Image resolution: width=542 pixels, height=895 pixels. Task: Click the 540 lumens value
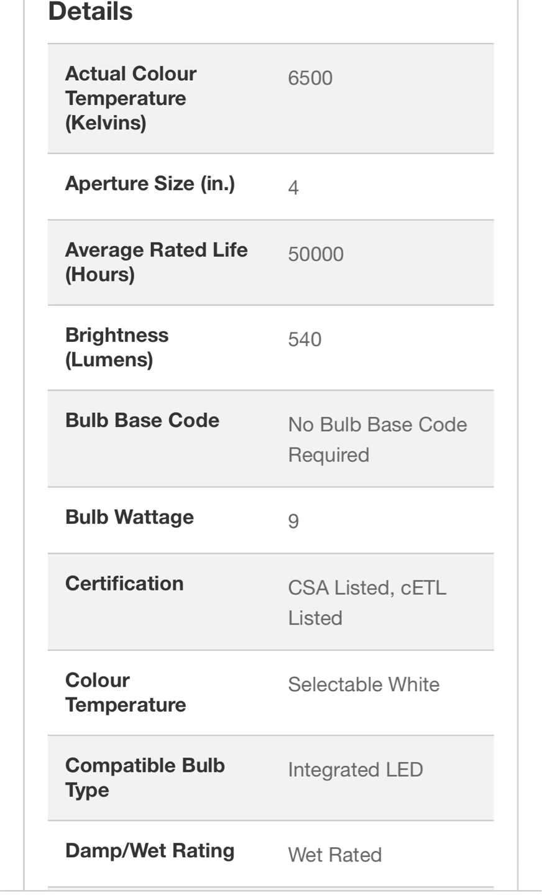click(x=305, y=339)
